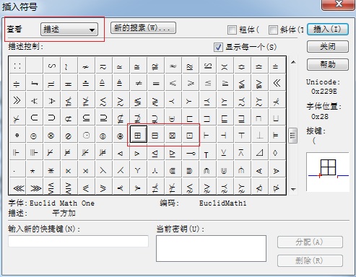Click the 关闭 close button
Screen dimensions: 356x277
coord(328,46)
